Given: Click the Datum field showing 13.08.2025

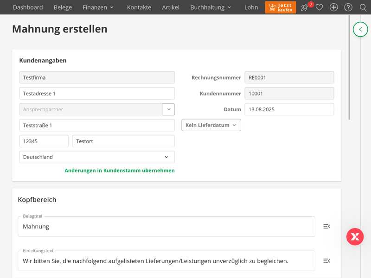Looking at the screenshot, I should click(x=289, y=109).
